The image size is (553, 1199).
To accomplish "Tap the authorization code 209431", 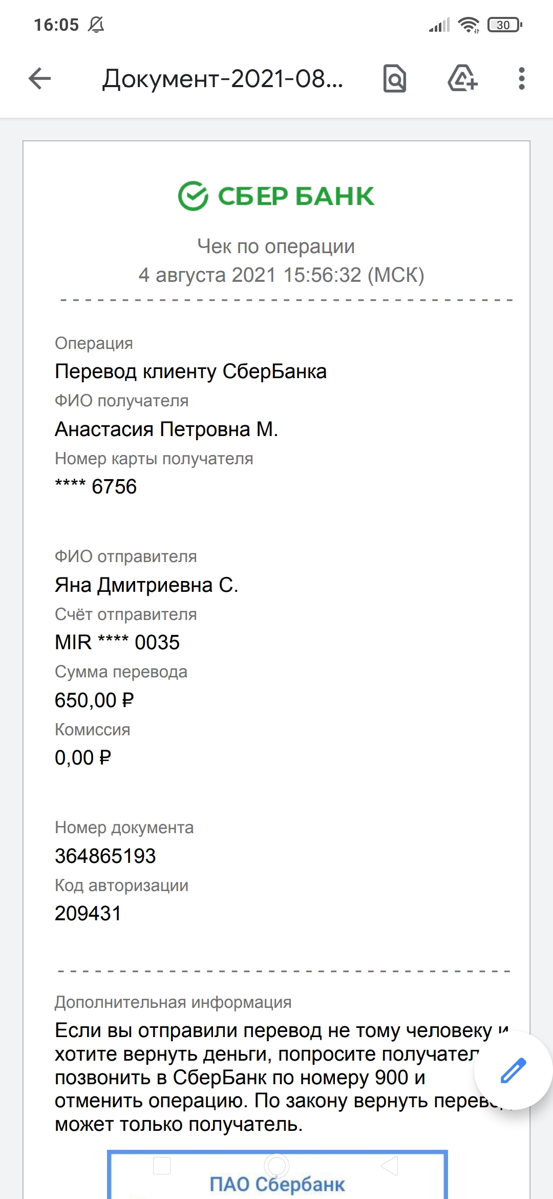I will pyautogui.click(x=88, y=914).
